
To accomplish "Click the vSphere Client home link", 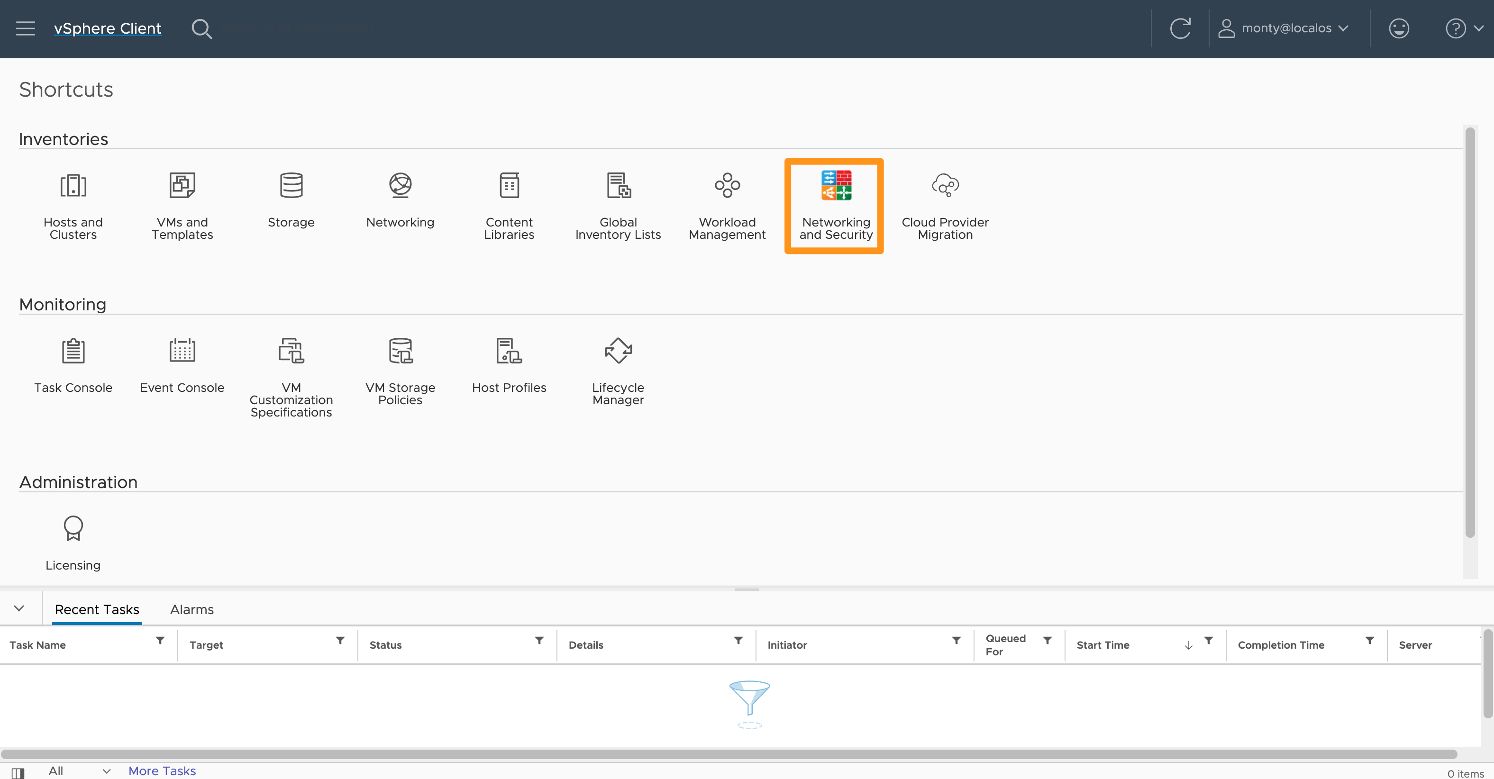I will 107,28.
